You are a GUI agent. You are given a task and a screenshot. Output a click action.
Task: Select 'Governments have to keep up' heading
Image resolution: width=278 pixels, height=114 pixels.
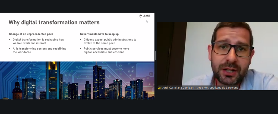pos(99,34)
